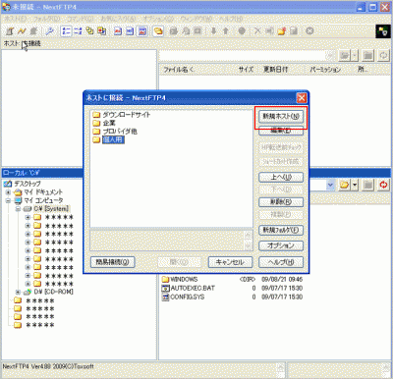
Task: Click the red refresh icon in local pane
Action: [383, 185]
